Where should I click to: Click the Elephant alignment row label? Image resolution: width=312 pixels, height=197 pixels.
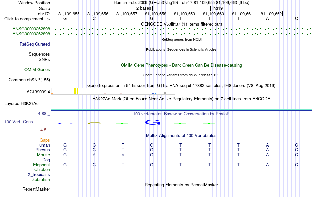point(42,165)
